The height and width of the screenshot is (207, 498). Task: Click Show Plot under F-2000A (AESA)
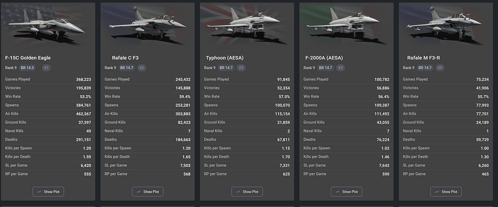pos(347,192)
